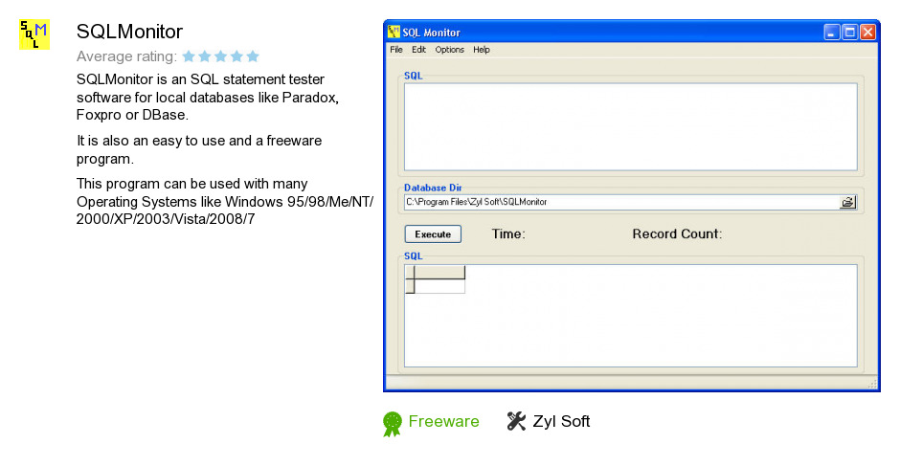900x466 pixels.
Task: Open the Zyl Soft developer link
Action: [x=561, y=421]
